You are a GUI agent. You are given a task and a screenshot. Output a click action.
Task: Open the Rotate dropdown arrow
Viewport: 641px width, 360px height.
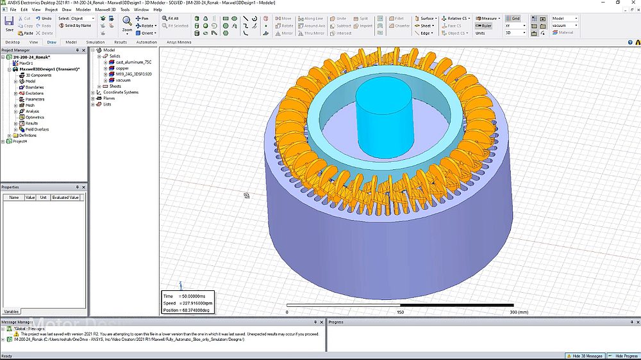click(156, 26)
